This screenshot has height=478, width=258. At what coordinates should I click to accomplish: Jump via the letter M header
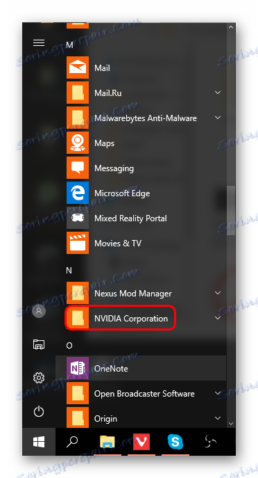69,45
